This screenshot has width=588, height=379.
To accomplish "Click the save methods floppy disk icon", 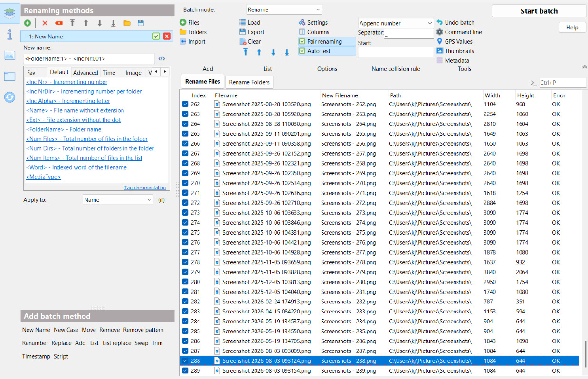I will (x=141, y=23).
